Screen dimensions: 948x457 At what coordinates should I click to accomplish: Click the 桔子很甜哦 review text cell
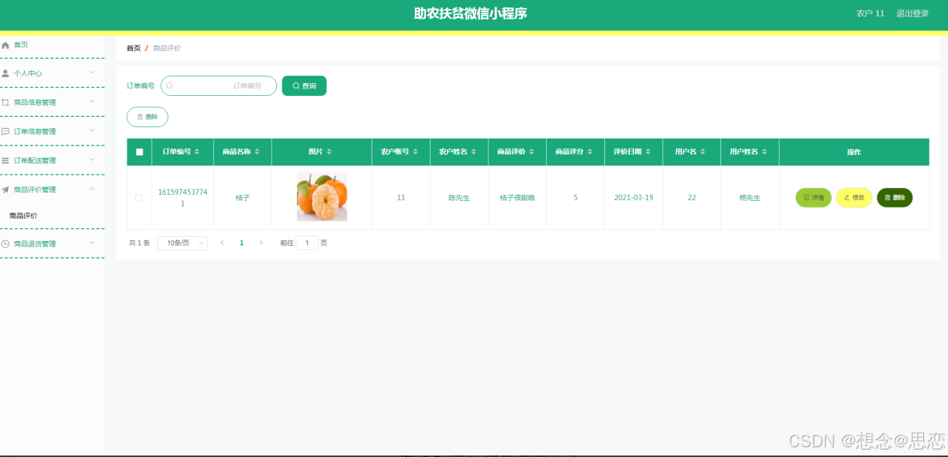517,198
